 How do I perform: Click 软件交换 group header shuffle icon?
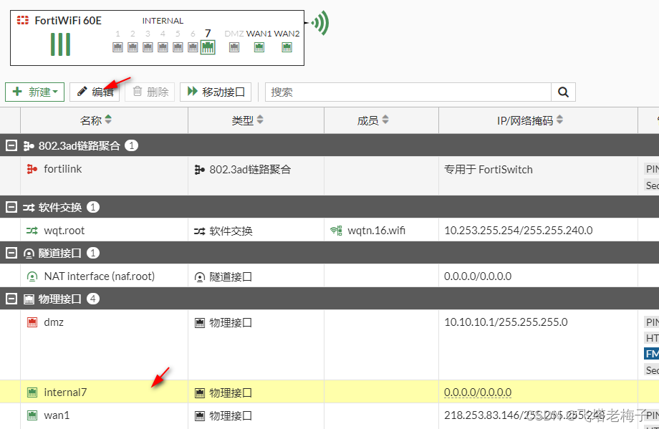[x=29, y=207]
